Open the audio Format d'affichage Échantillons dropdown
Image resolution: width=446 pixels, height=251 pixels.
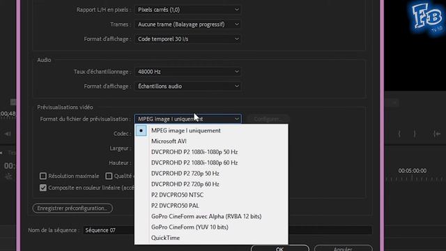pos(187,86)
